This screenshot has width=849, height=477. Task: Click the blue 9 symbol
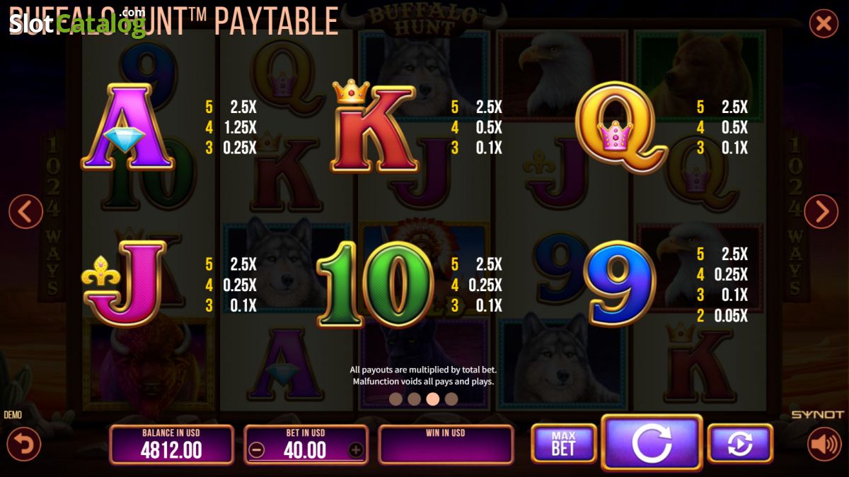pos(620,284)
